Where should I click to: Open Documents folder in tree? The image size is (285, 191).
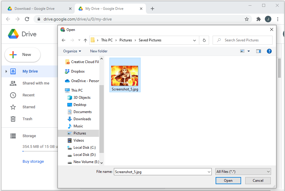point(79,112)
